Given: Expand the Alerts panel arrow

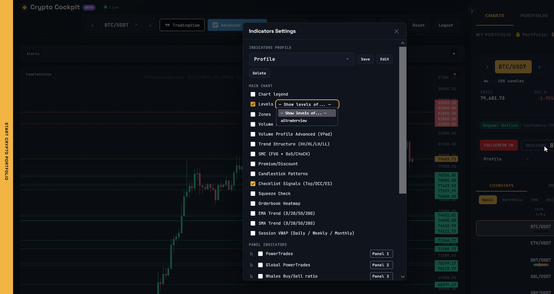Looking at the screenshot, I should point(454,54).
